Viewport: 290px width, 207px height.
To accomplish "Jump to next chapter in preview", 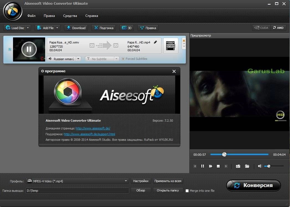I will 226,166.
